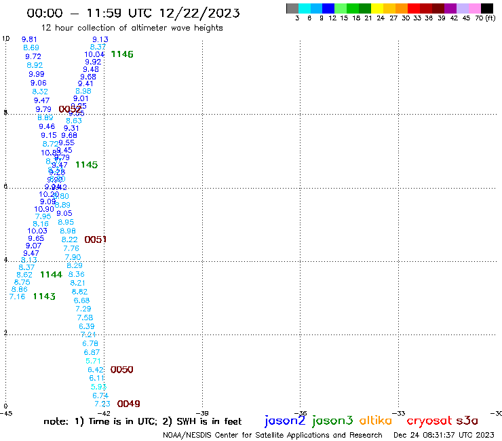
Task: Click the wave height value 9.41
Action: click(x=85, y=83)
